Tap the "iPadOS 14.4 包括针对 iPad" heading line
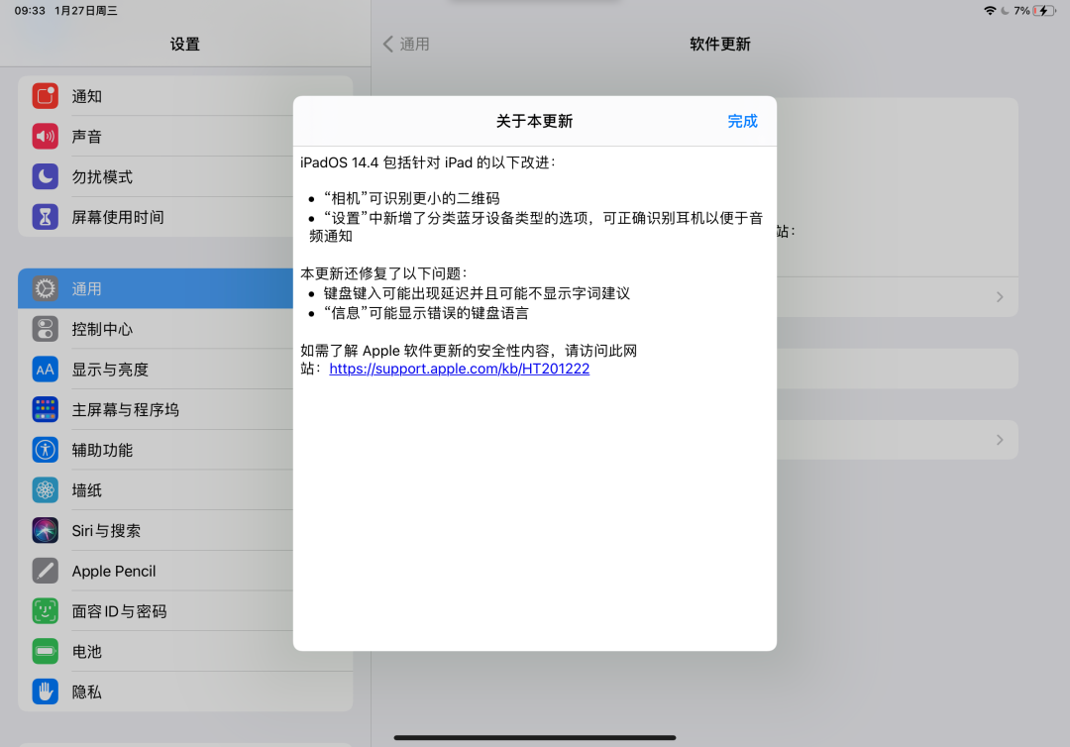Image resolution: width=1070 pixels, height=747 pixels. click(429, 162)
